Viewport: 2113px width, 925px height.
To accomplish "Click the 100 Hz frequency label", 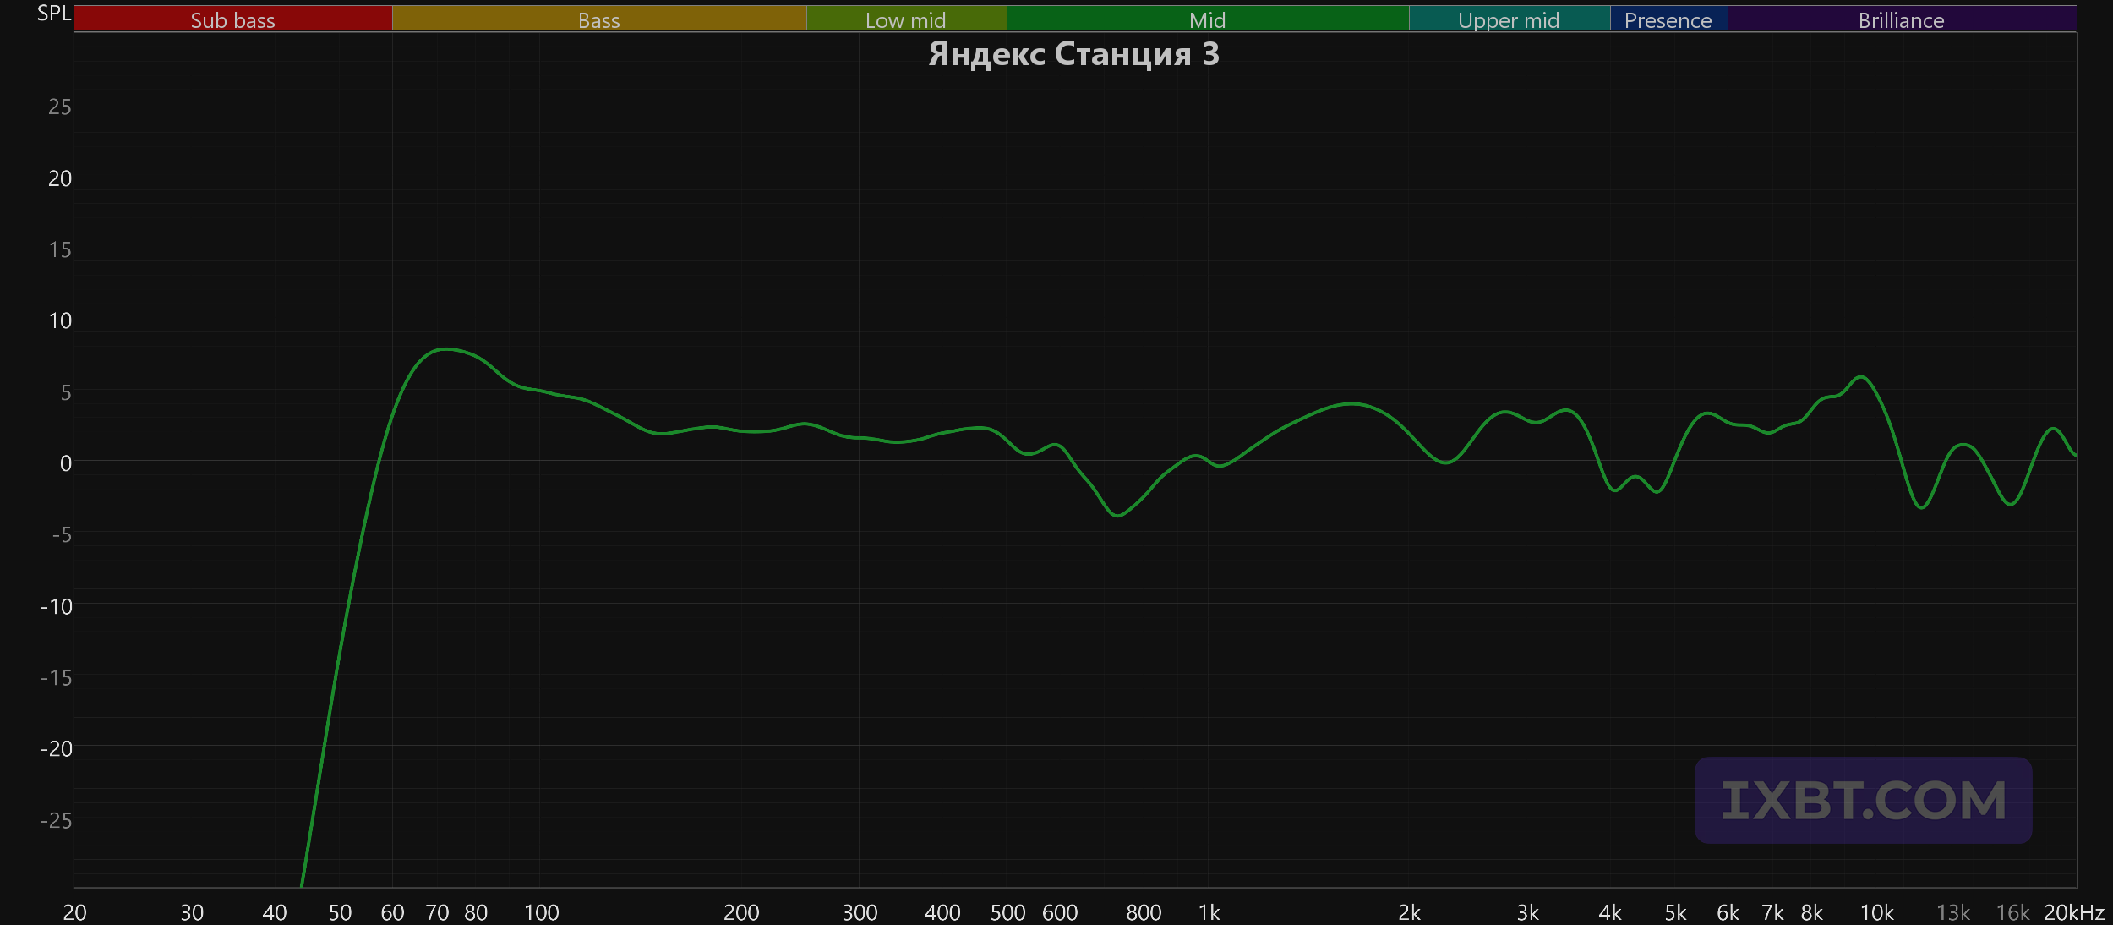I will [x=542, y=912].
